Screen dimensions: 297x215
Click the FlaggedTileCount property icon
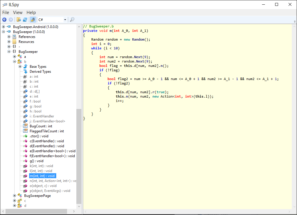25,131
